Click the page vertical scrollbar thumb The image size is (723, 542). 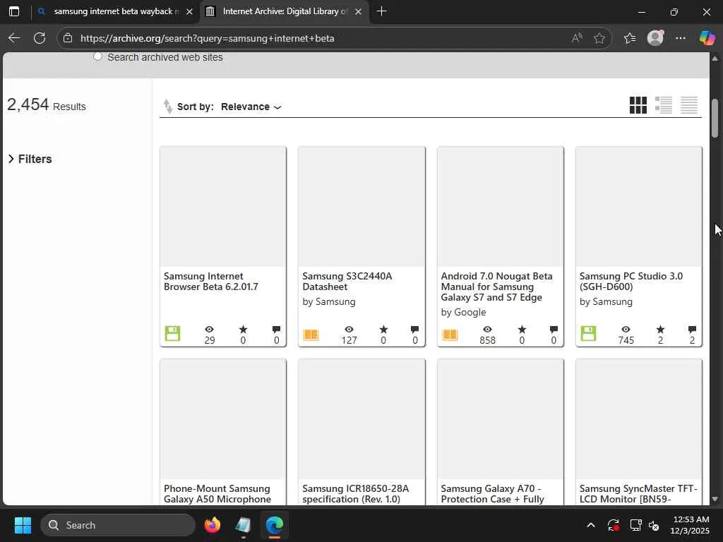click(715, 118)
